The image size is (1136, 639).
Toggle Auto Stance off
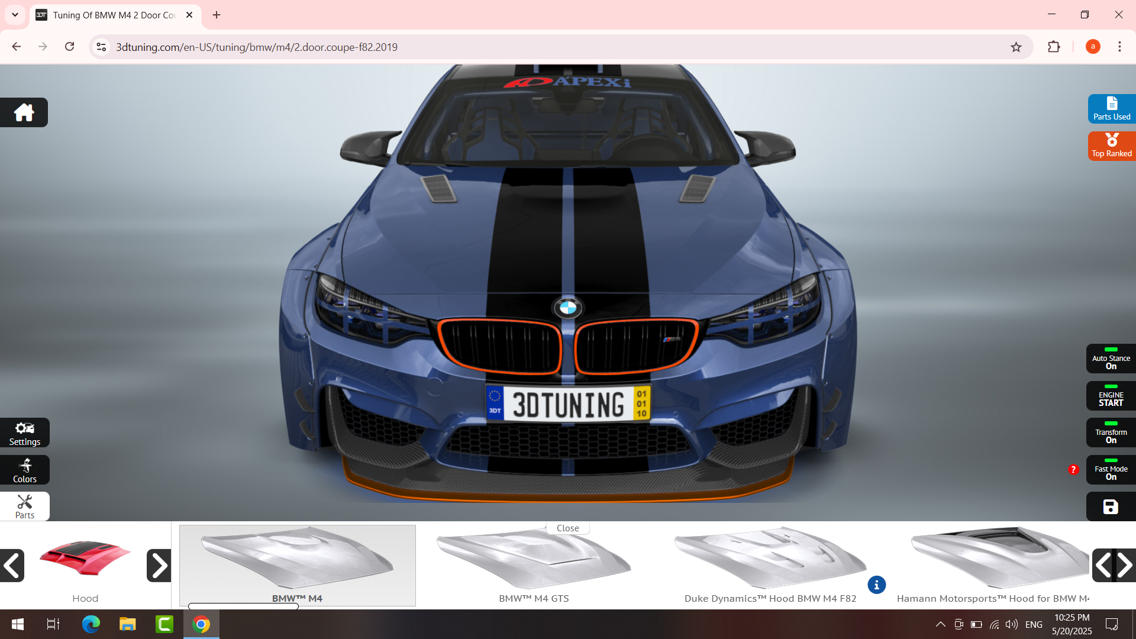point(1111,359)
